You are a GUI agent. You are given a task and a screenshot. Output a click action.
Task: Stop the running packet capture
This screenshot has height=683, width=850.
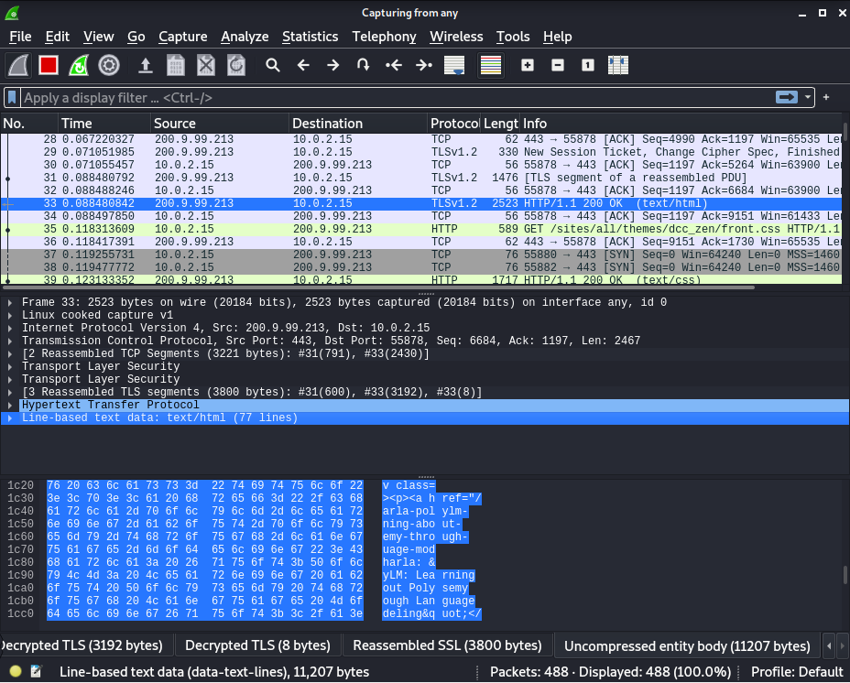click(49, 65)
